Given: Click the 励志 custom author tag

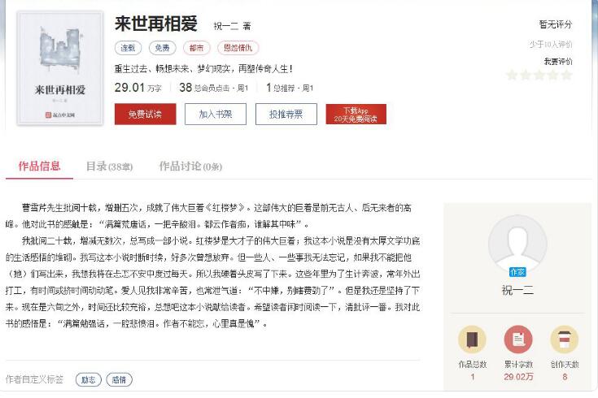Looking at the screenshot, I should click(x=89, y=379).
